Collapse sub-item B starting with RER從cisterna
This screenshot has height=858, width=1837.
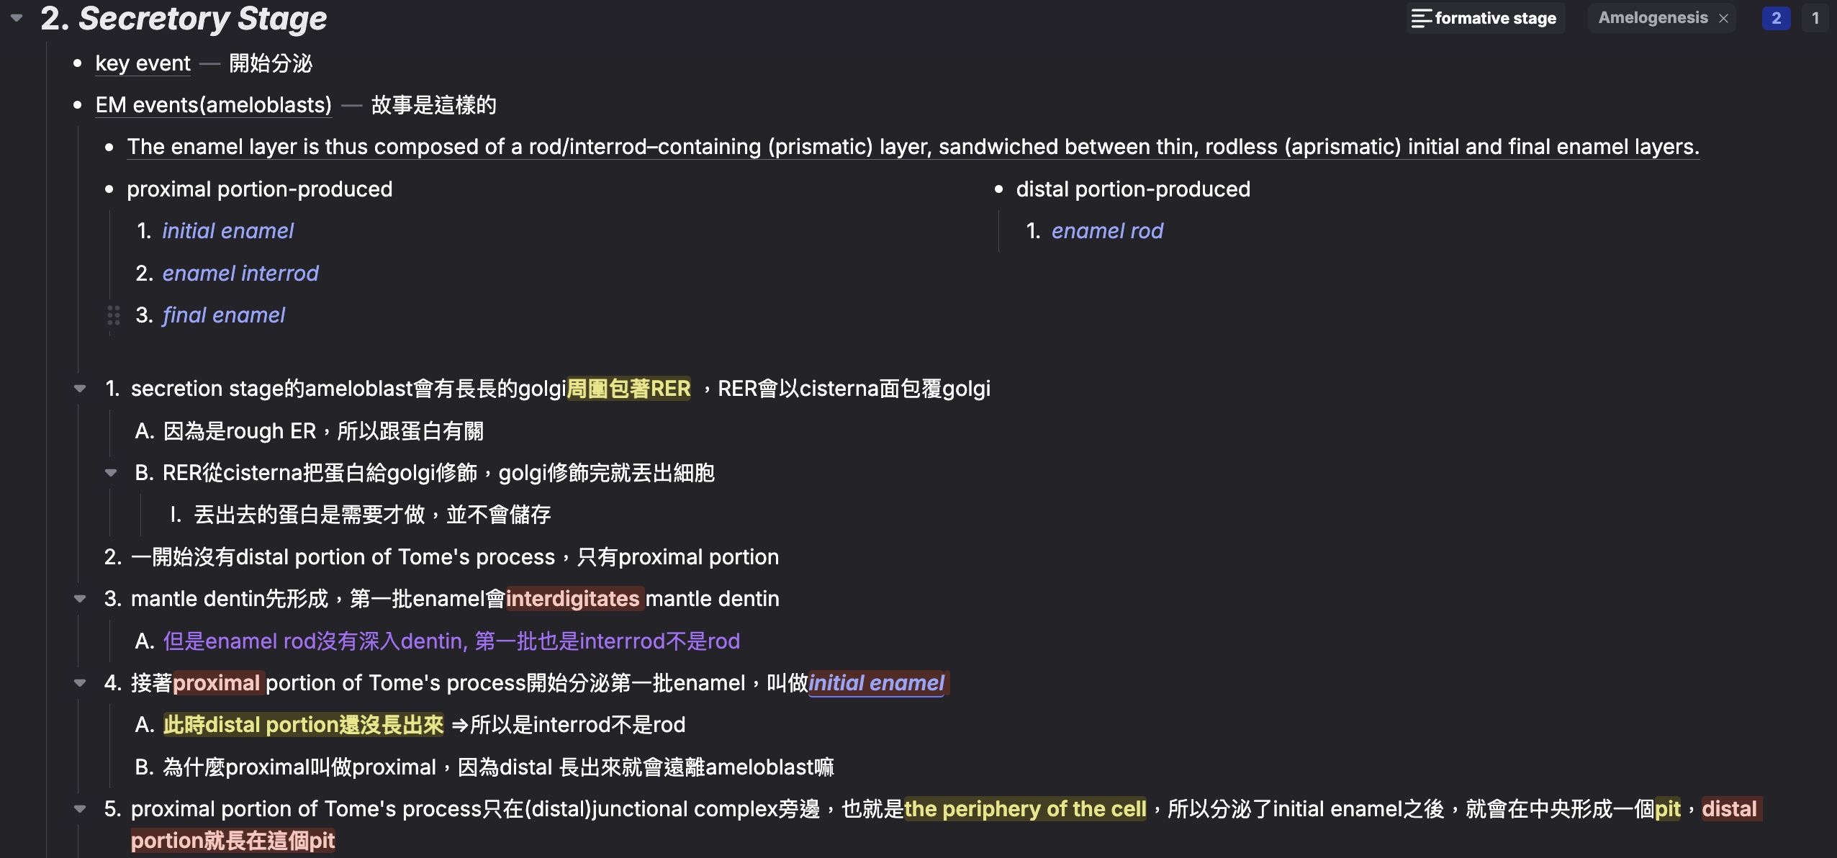(x=111, y=473)
